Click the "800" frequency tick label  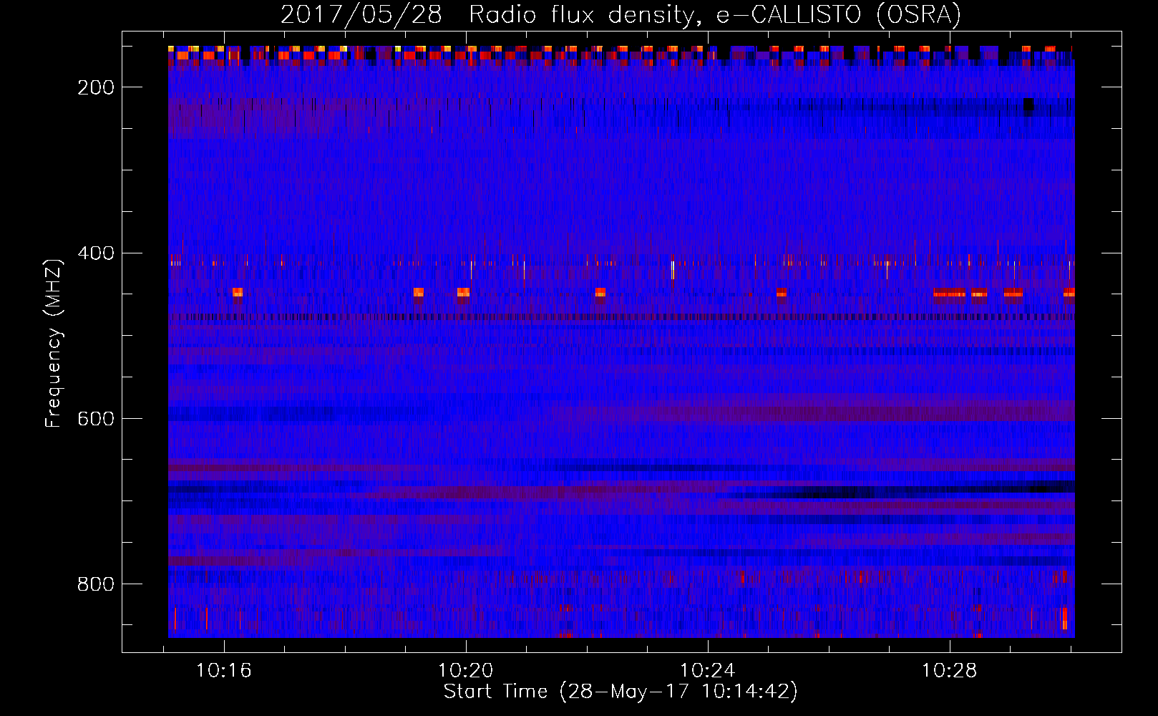96,584
